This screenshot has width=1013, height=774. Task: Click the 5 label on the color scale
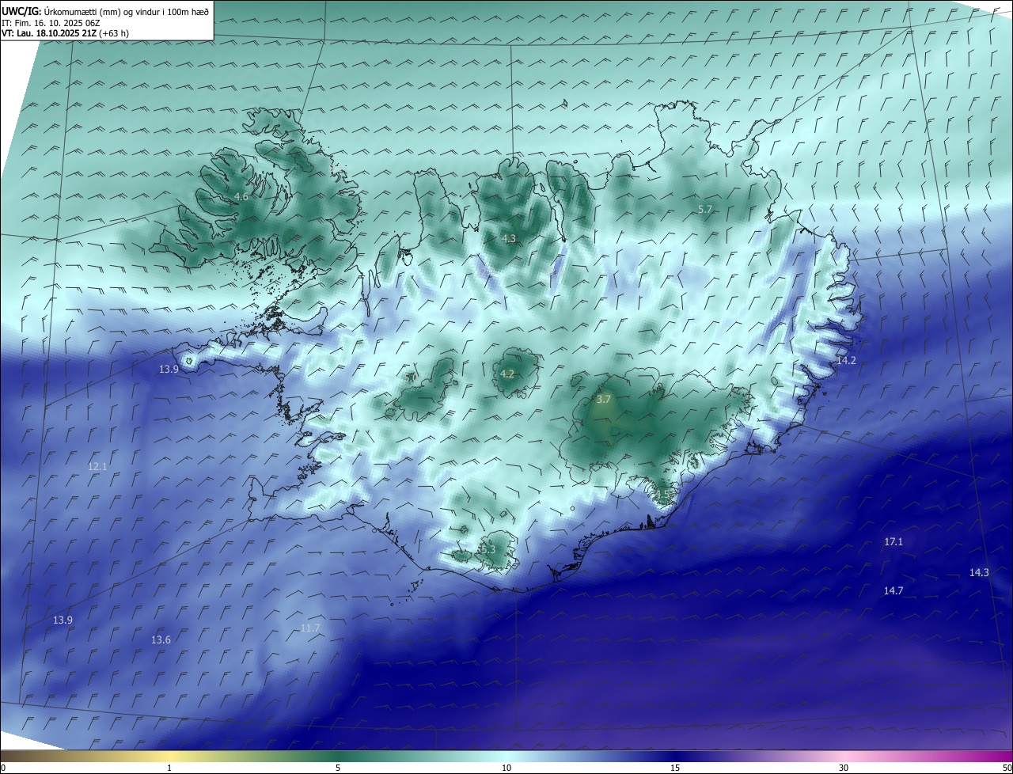click(x=338, y=768)
